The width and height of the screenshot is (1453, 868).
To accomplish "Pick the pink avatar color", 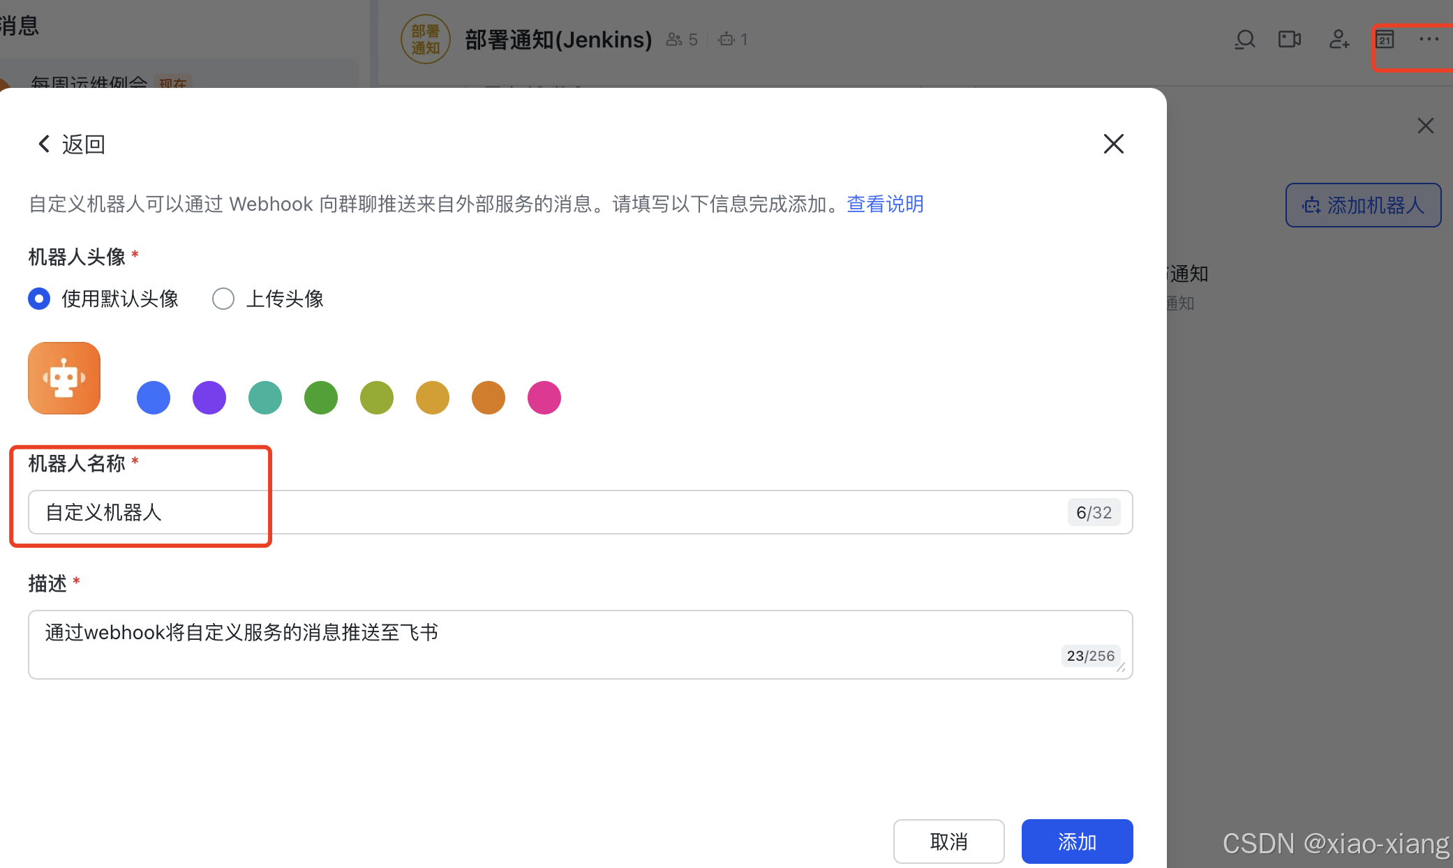I will coord(544,398).
